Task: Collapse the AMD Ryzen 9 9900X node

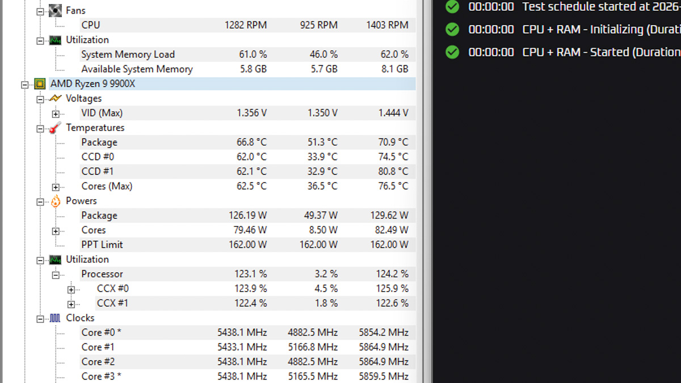Action: click(x=24, y=85)
